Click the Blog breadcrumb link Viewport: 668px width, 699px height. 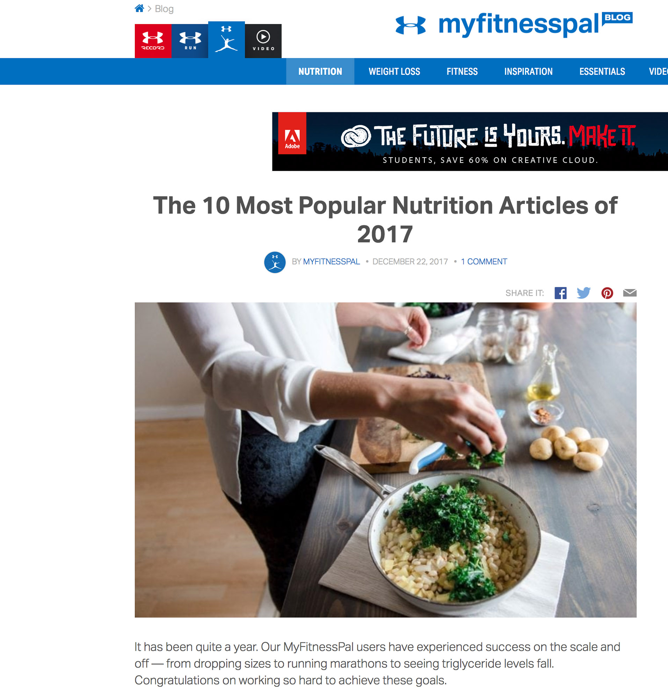(x=164, y=9)
